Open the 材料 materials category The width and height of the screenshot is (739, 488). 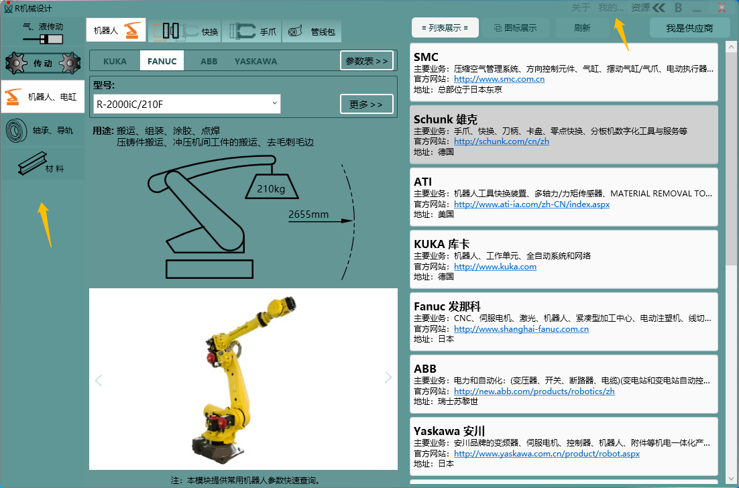(x=43, y=164)
